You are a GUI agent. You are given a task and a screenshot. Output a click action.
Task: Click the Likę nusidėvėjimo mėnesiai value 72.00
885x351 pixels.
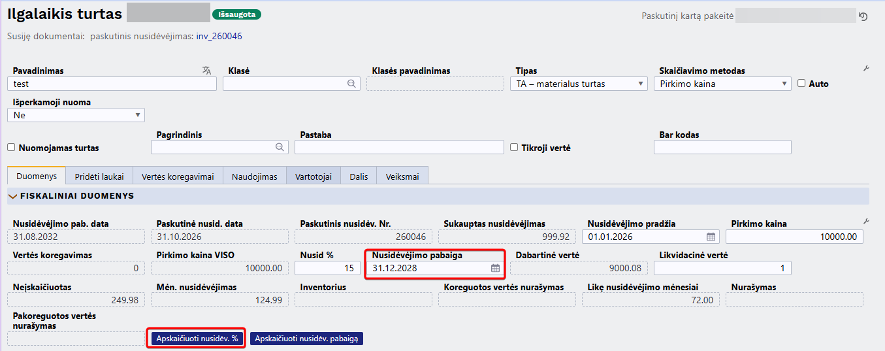[x=651, y=299]
